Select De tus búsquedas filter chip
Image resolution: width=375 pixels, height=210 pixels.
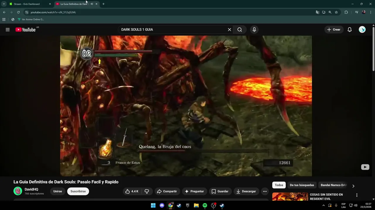pyautogui.click(x=302, y=185)
